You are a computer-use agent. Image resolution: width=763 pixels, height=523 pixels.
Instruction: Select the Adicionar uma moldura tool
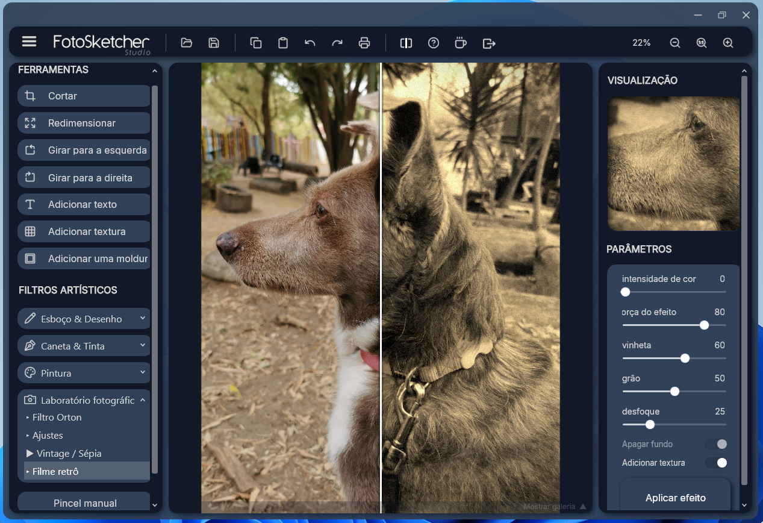[x=84, y=258]
